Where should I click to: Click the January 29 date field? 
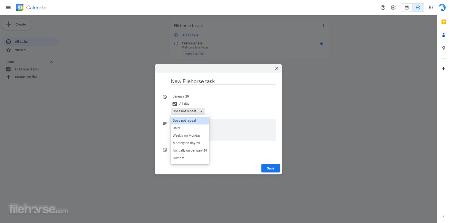181,96
